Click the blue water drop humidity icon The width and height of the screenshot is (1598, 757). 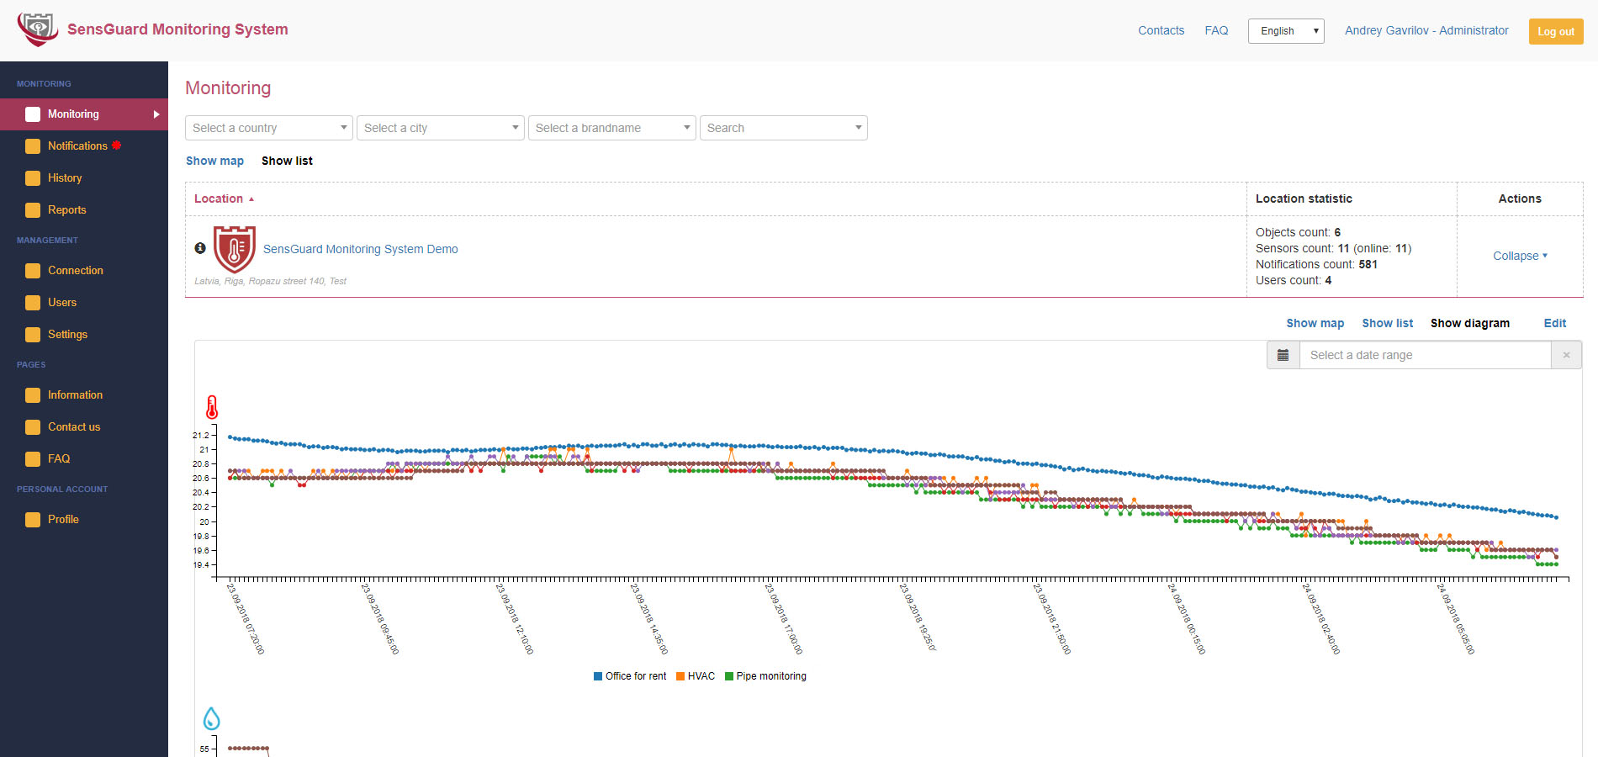pyautogui.click(x=212, y=718)
